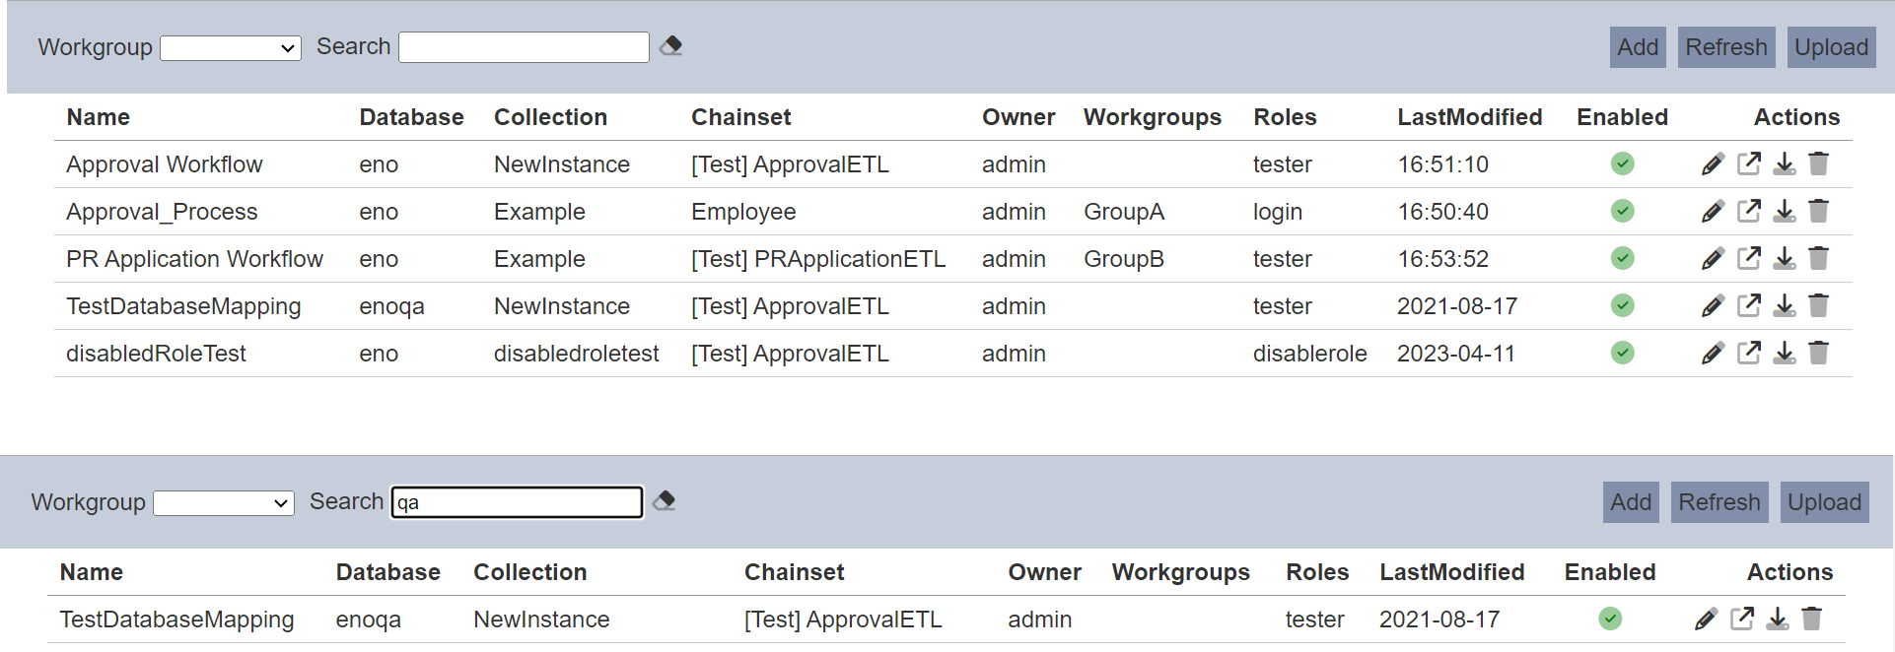Toggle enabled status of Approval Workflow

(x=1623, y=163)
